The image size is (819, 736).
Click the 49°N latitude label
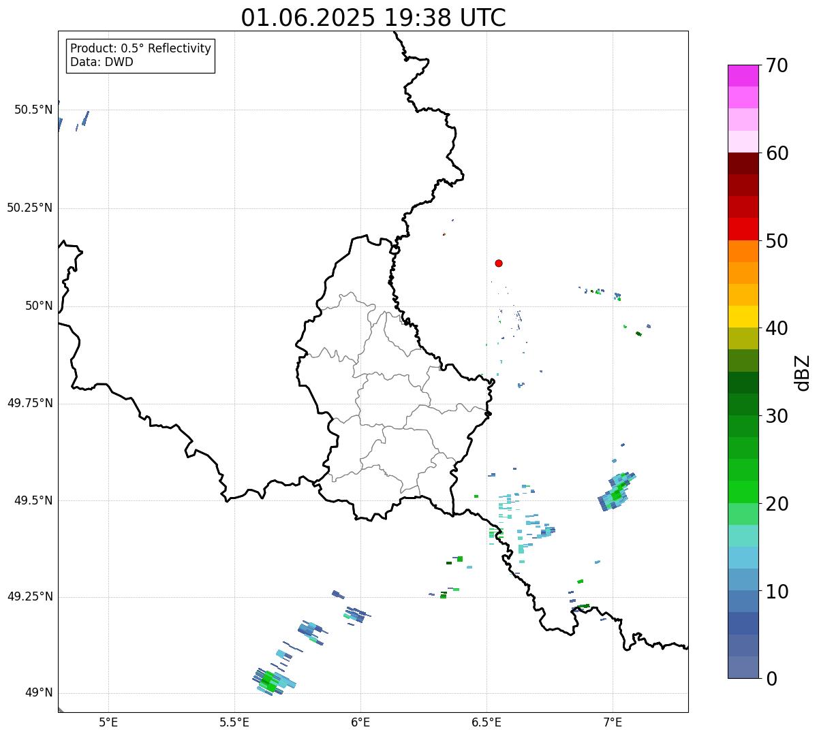click(x=39, y=692)
